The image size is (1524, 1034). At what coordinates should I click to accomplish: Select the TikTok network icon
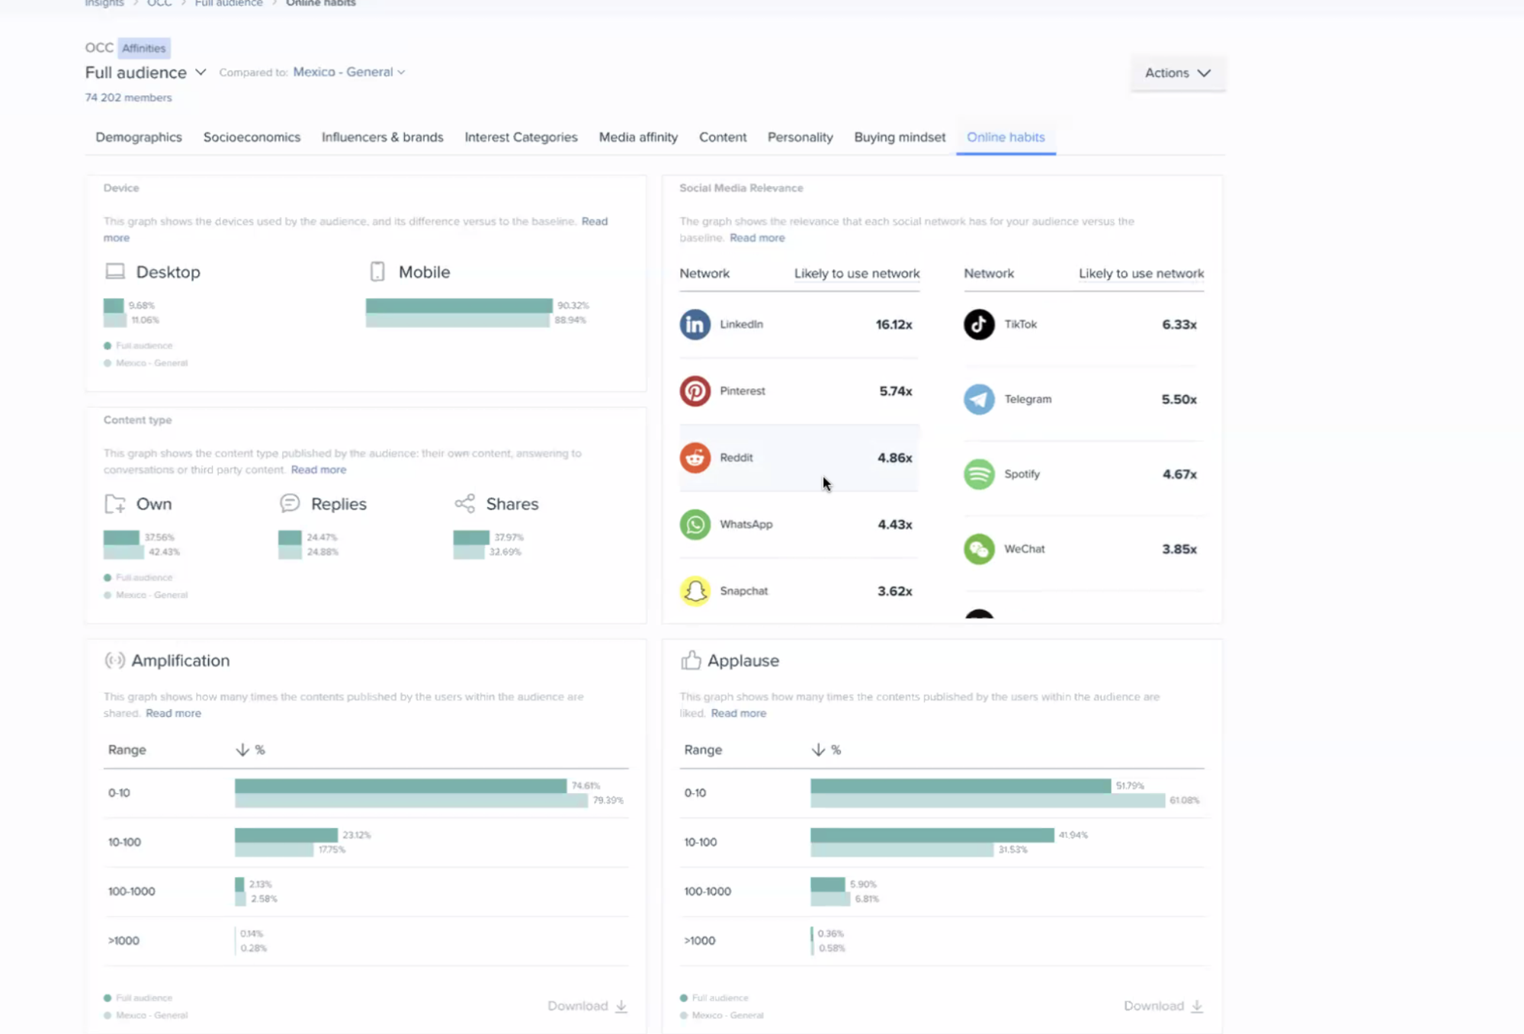[978, 324]
